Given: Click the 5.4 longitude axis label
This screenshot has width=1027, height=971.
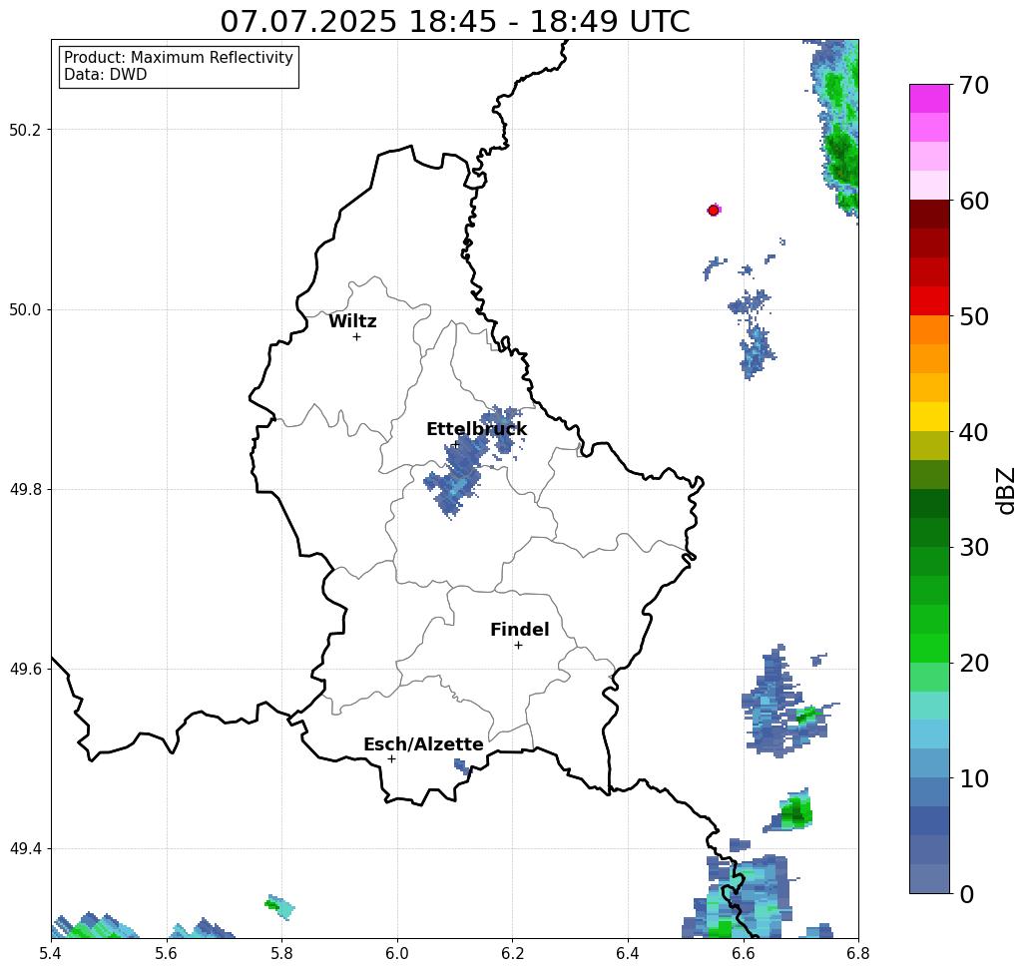Looking at the screenshot, I should 51,953.
